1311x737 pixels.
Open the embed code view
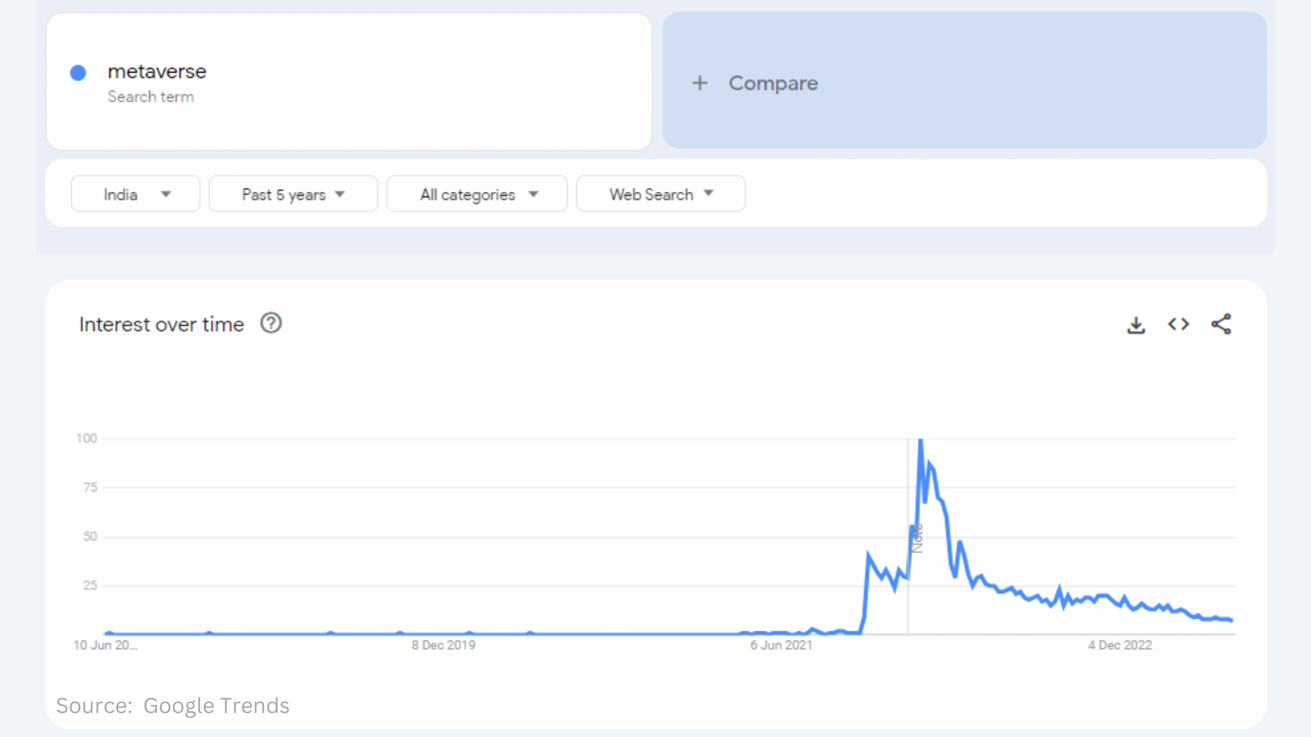coord(1178,325)
